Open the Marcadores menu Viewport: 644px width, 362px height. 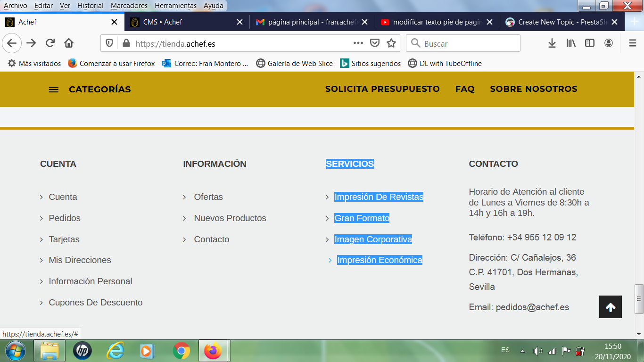[x=129, y=6]
